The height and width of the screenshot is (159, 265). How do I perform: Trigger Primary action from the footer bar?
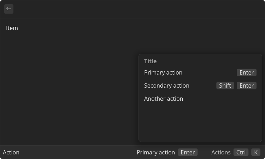[x=167, y=152]
